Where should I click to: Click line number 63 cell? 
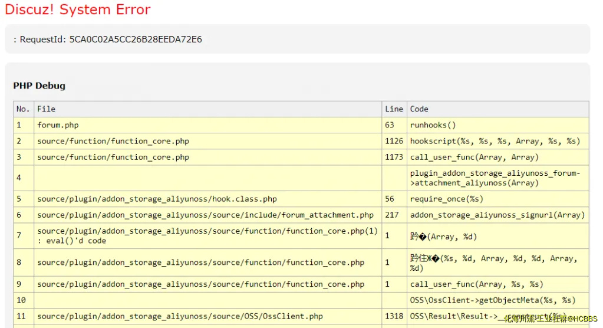[x=394, y=125]
